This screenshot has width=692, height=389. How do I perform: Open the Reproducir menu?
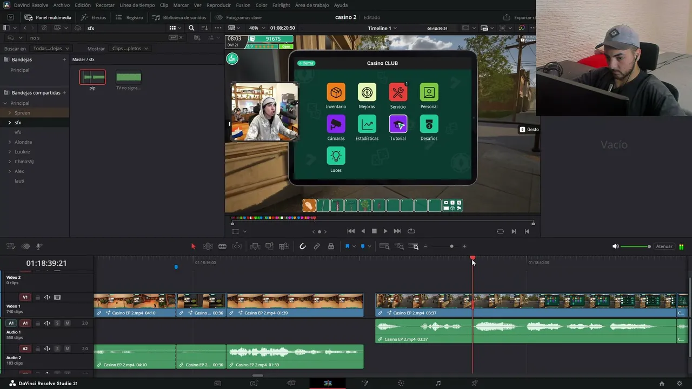218,5
